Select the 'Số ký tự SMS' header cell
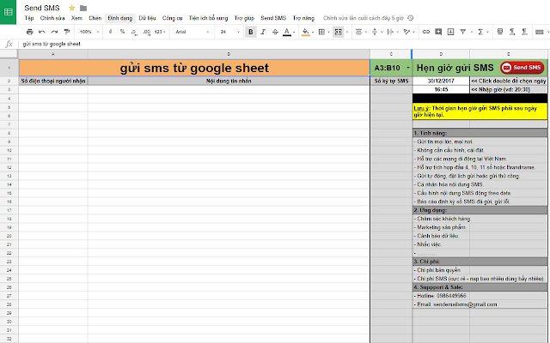 coord(391,81)
